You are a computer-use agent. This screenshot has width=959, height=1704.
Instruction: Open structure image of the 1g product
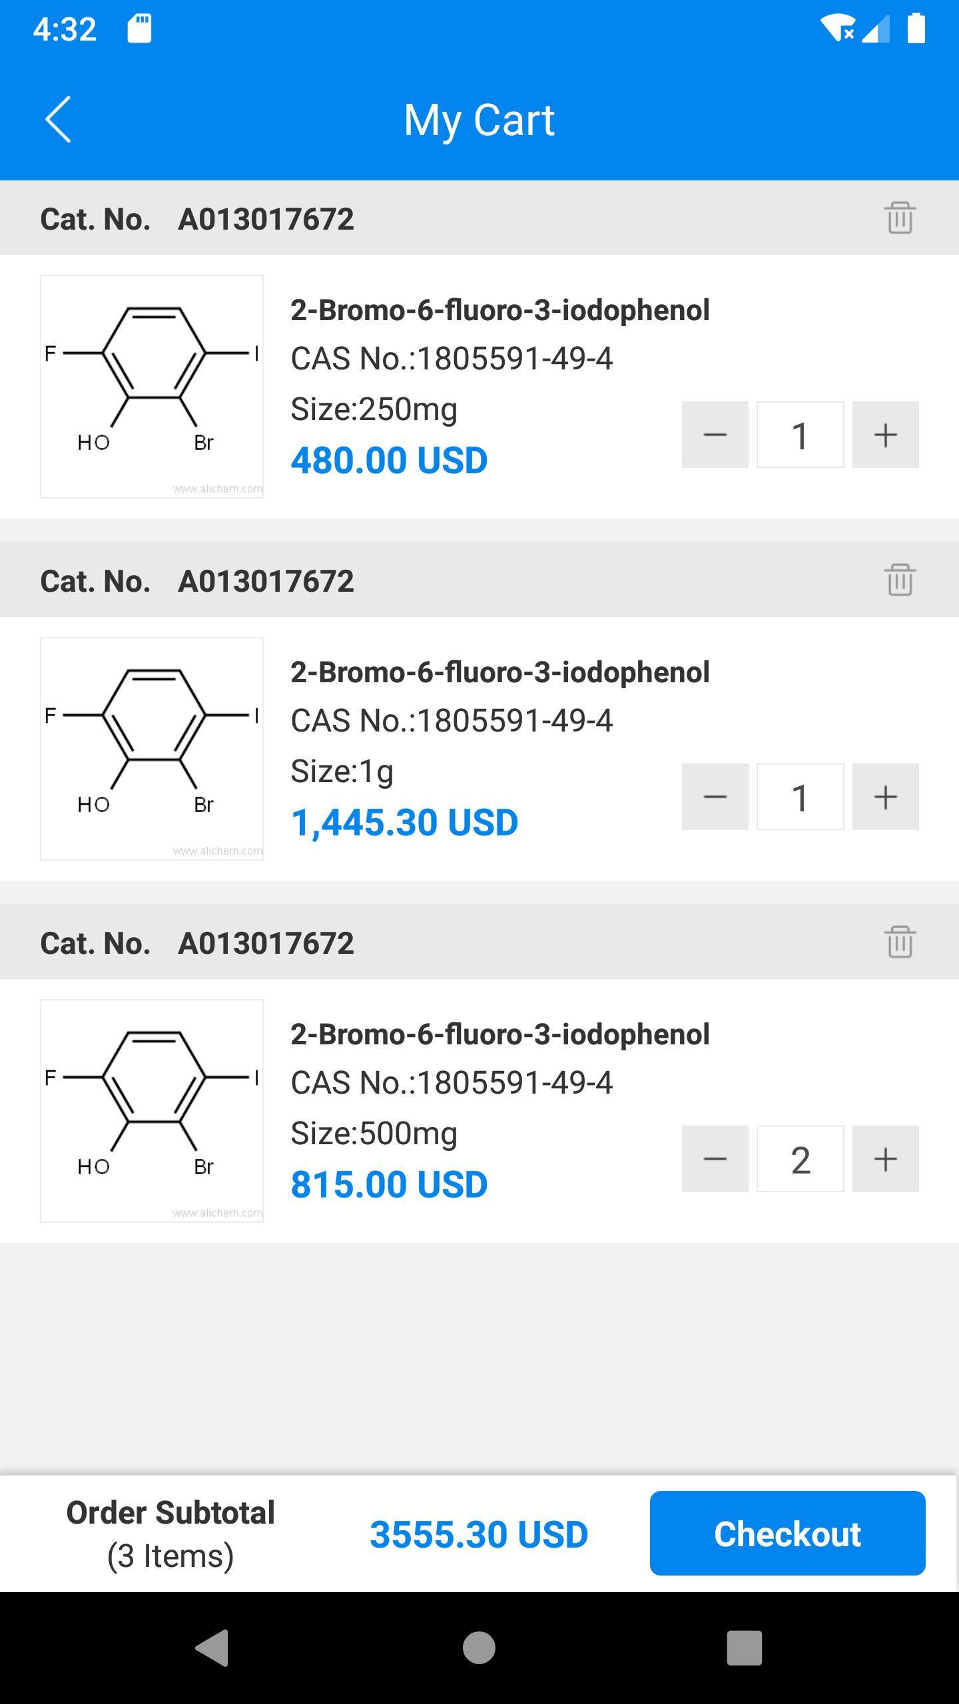tap(152, 749)
